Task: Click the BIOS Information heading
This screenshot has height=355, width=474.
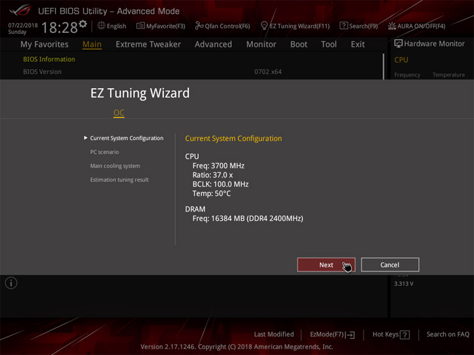Action: coord(49,59)
